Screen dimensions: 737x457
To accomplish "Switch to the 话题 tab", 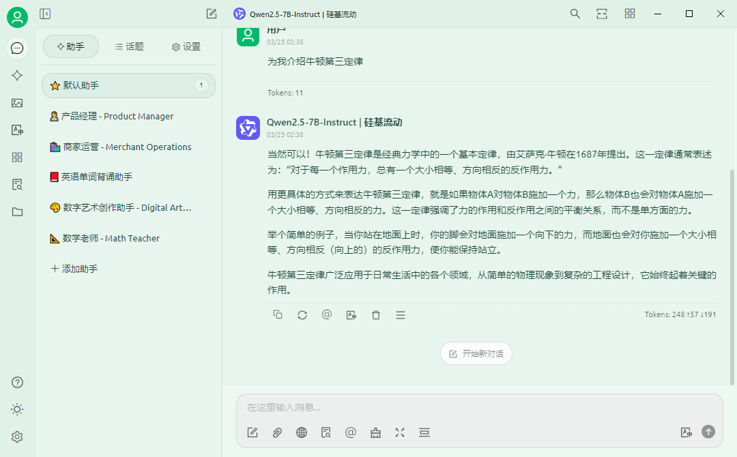I will pyautogui.click(x=129, y=46).
